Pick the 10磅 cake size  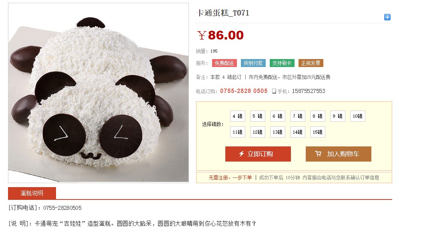coord(358,116)
